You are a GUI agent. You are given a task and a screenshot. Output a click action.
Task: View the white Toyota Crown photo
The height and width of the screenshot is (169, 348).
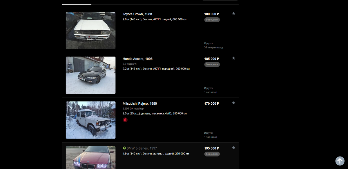90,30
